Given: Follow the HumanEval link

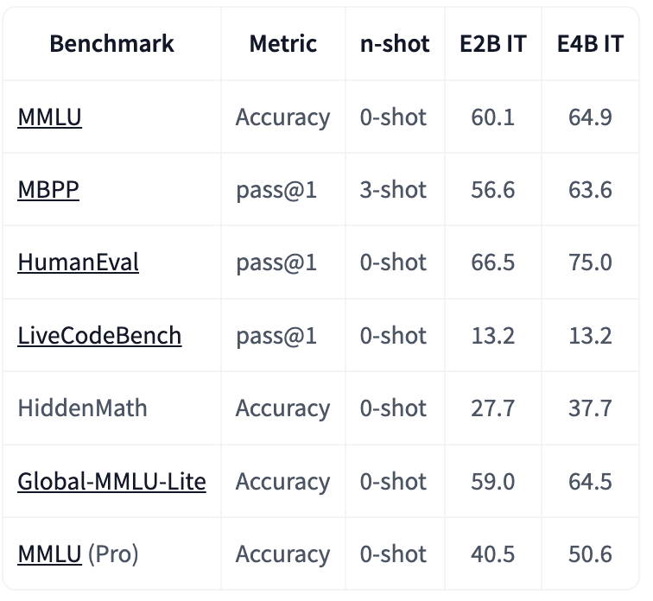Looking at the screenshot, I should pos(79,263).
